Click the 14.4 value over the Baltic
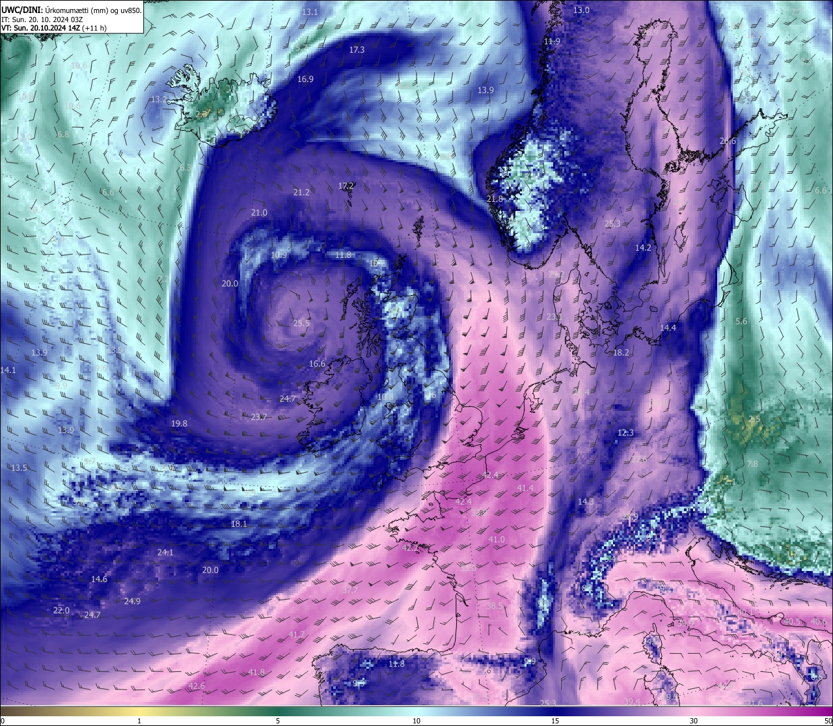 [668, 328]
